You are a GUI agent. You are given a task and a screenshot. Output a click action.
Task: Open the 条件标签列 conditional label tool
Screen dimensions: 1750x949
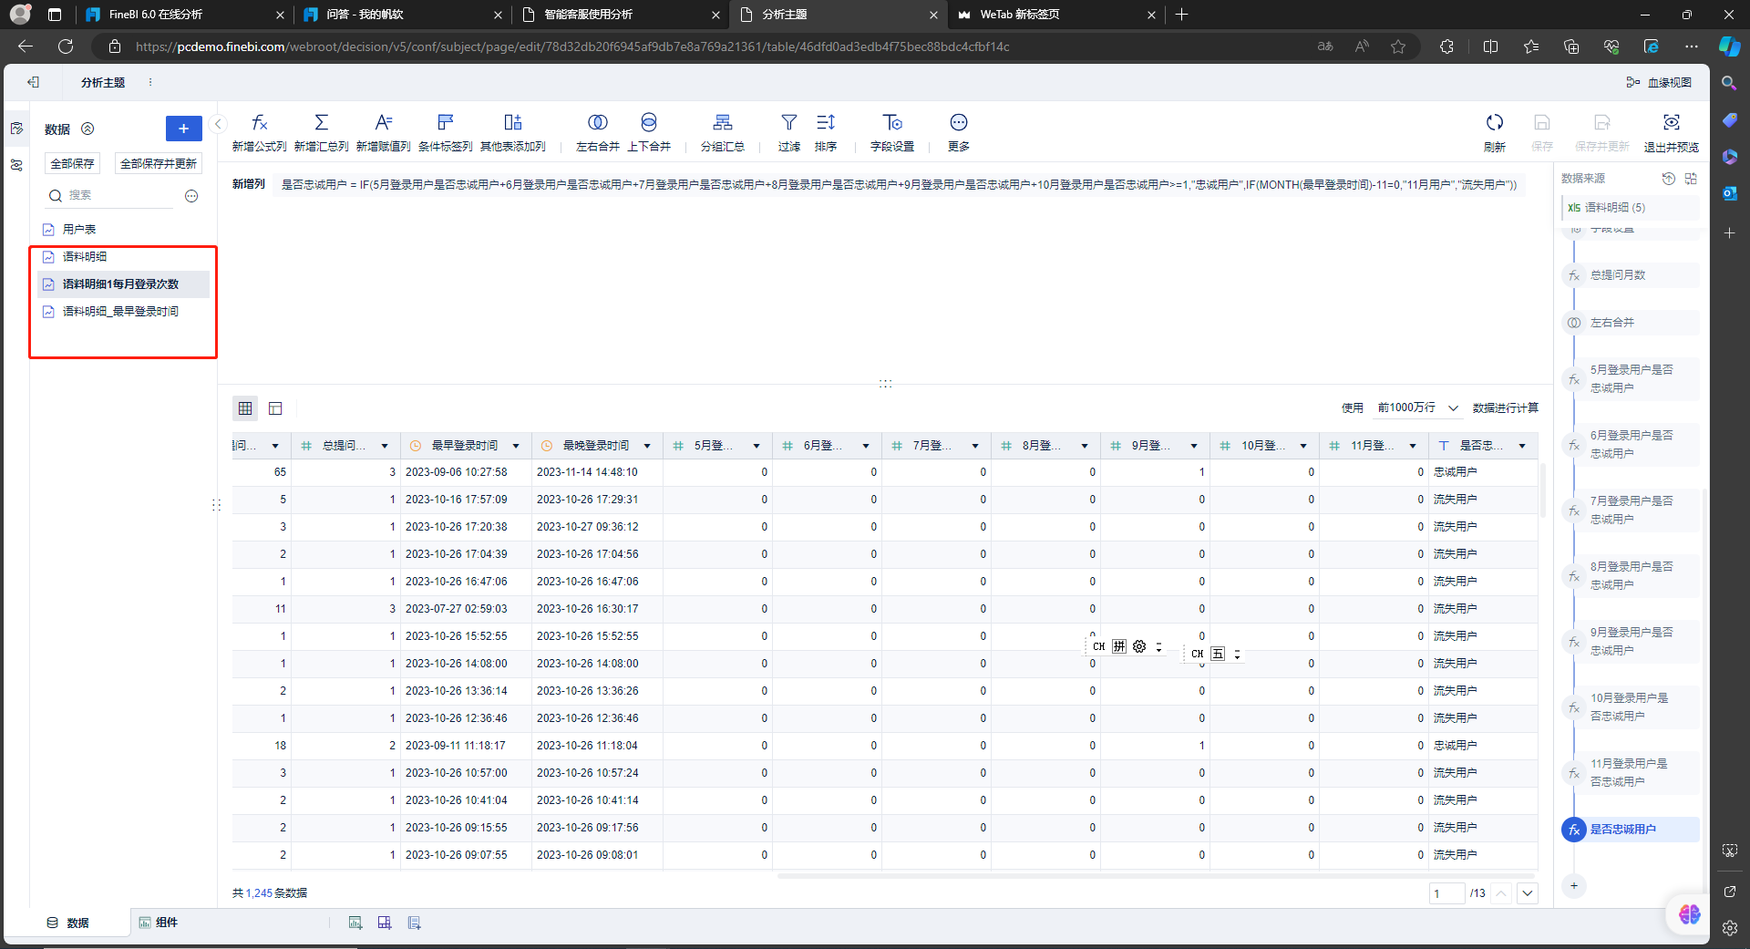[x=445, y=132]
